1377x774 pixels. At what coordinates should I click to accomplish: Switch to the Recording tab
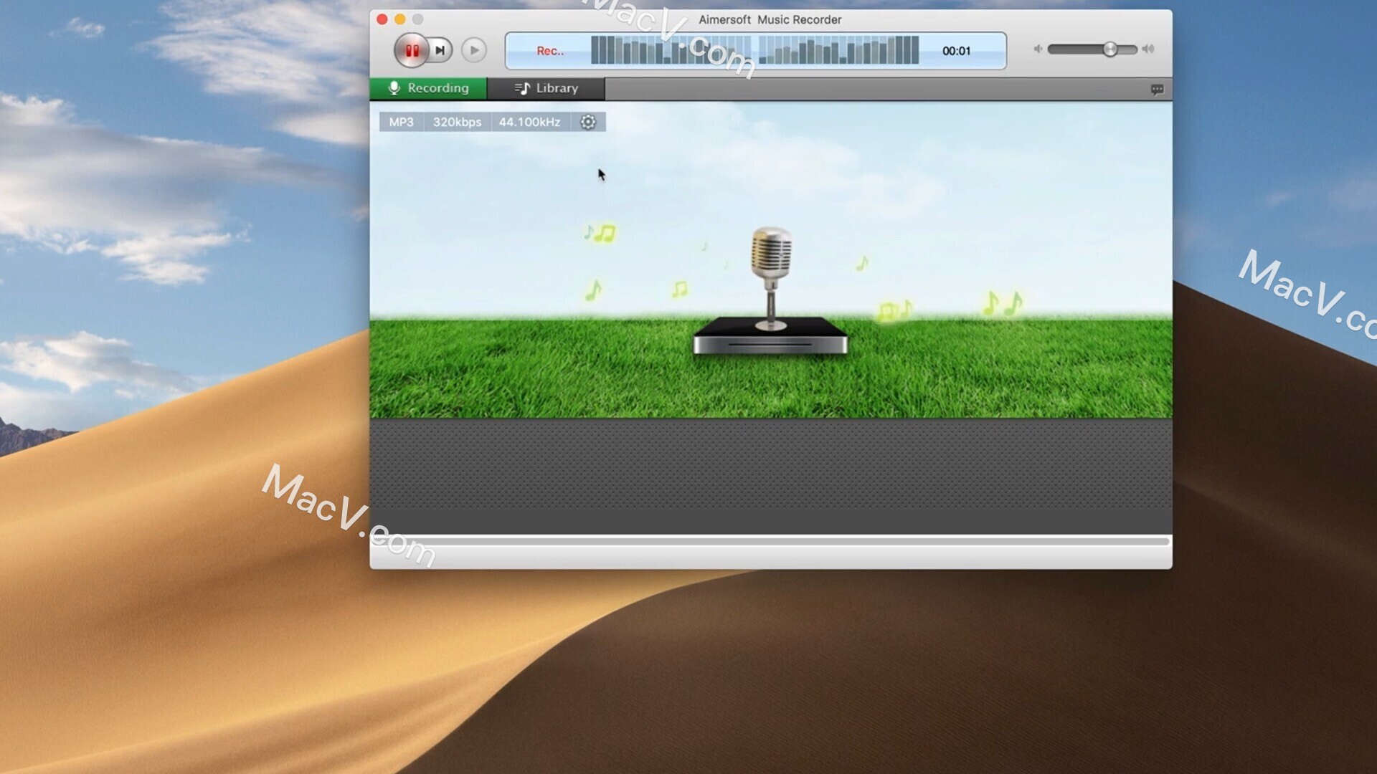pos(430,88)
